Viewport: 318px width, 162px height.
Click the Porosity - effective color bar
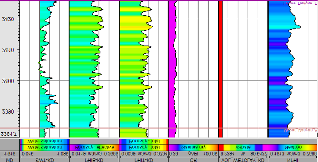point(94,147)
